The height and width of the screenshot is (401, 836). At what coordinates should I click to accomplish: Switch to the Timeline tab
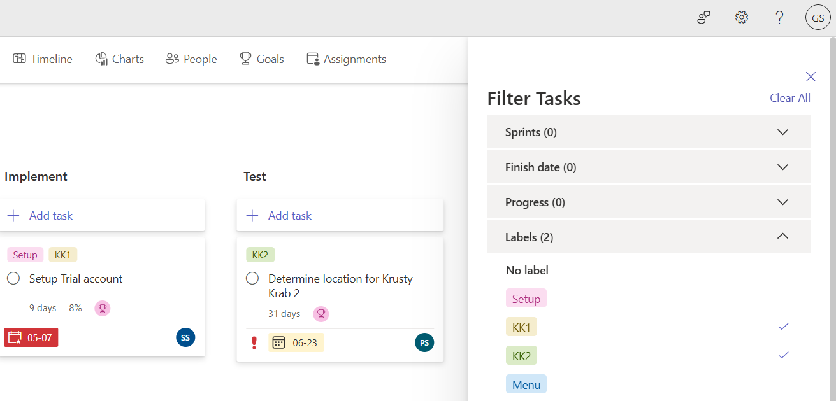tap(43, 59)
